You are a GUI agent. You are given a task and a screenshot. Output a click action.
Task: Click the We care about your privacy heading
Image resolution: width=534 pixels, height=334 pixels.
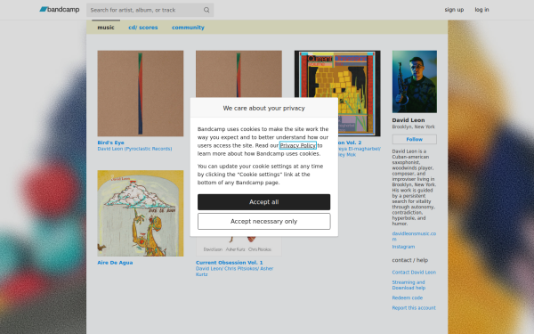click(x=264, y=108)
